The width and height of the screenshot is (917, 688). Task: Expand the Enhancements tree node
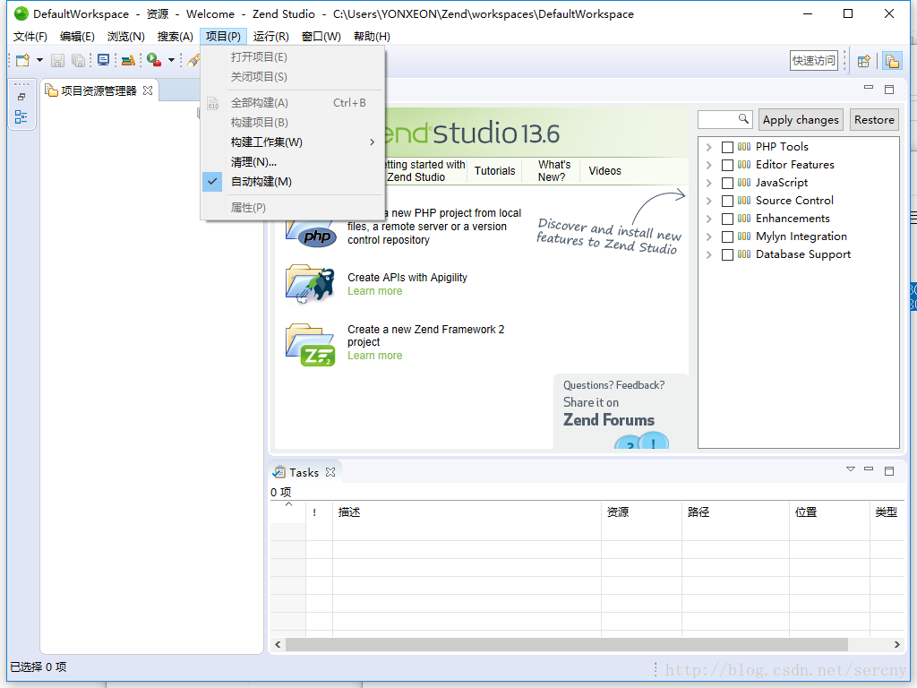click(x=709, y=219)
